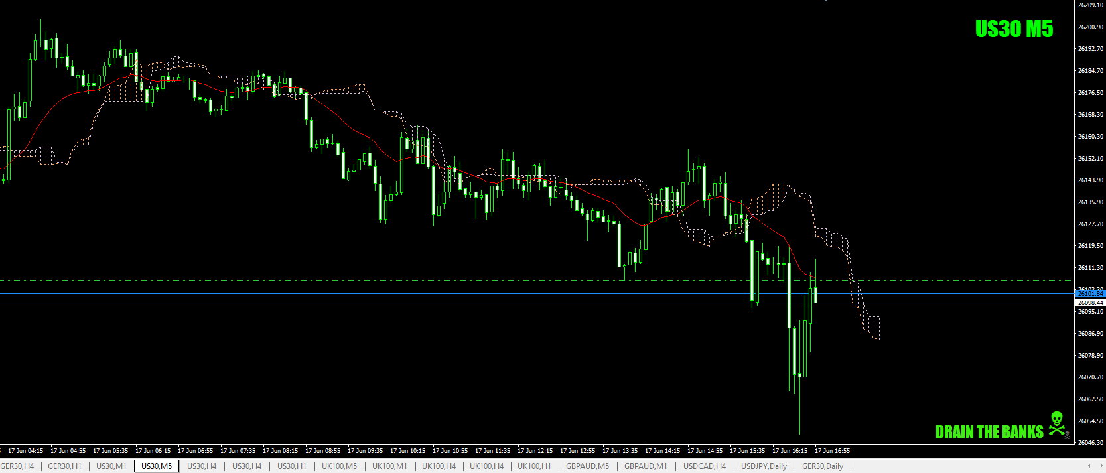Click the 26070.70 price scale value
The image size is (1106, 473).
click(x=1091, y=377)
